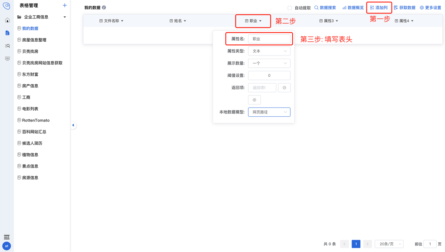Select the document table icon in left rail

pyautogui.click(x=7, y=33)
